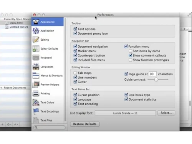
Task: Toggle Included files menu checkbox
Action: pyautogui.click(x=75, y=60)
